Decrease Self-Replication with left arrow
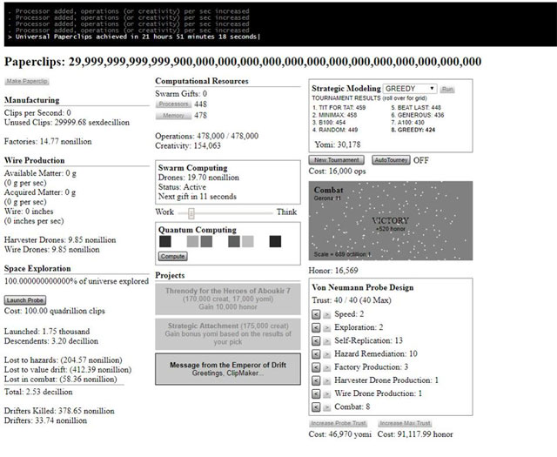The image size is (557, 457). coord(316,341)
